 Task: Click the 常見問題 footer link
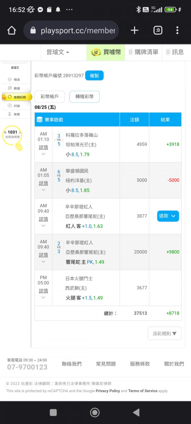pyautogui.click(x=106, y=364)
